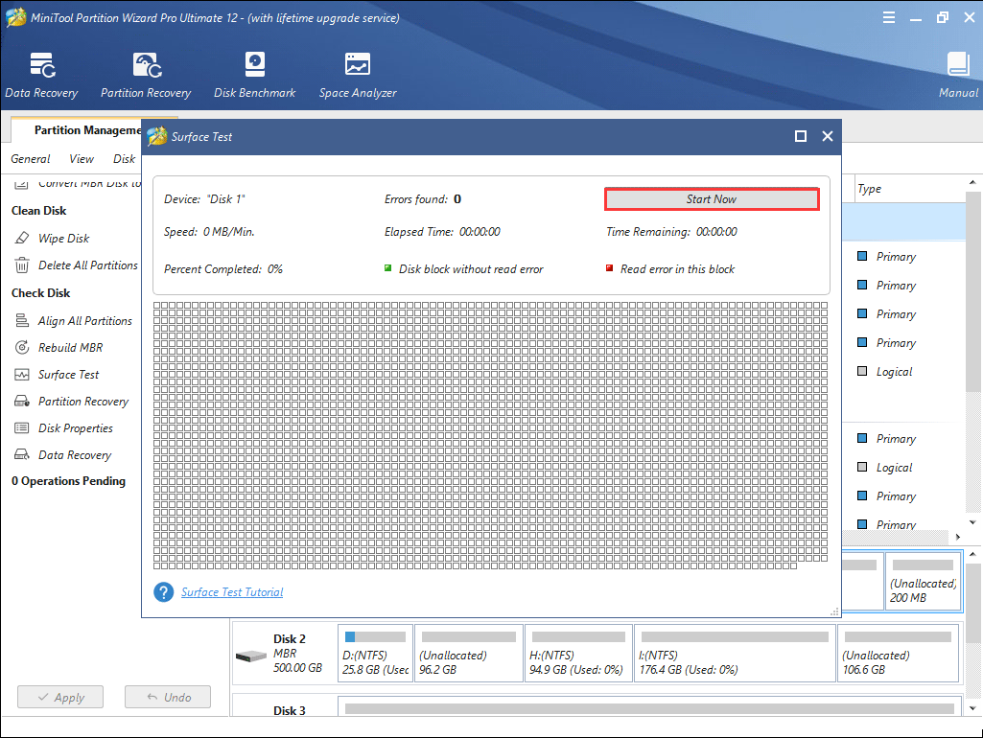The height and width of the screenshot is (738, 983).
Task: Click the Disk 3 label
Action: [289, 710]
